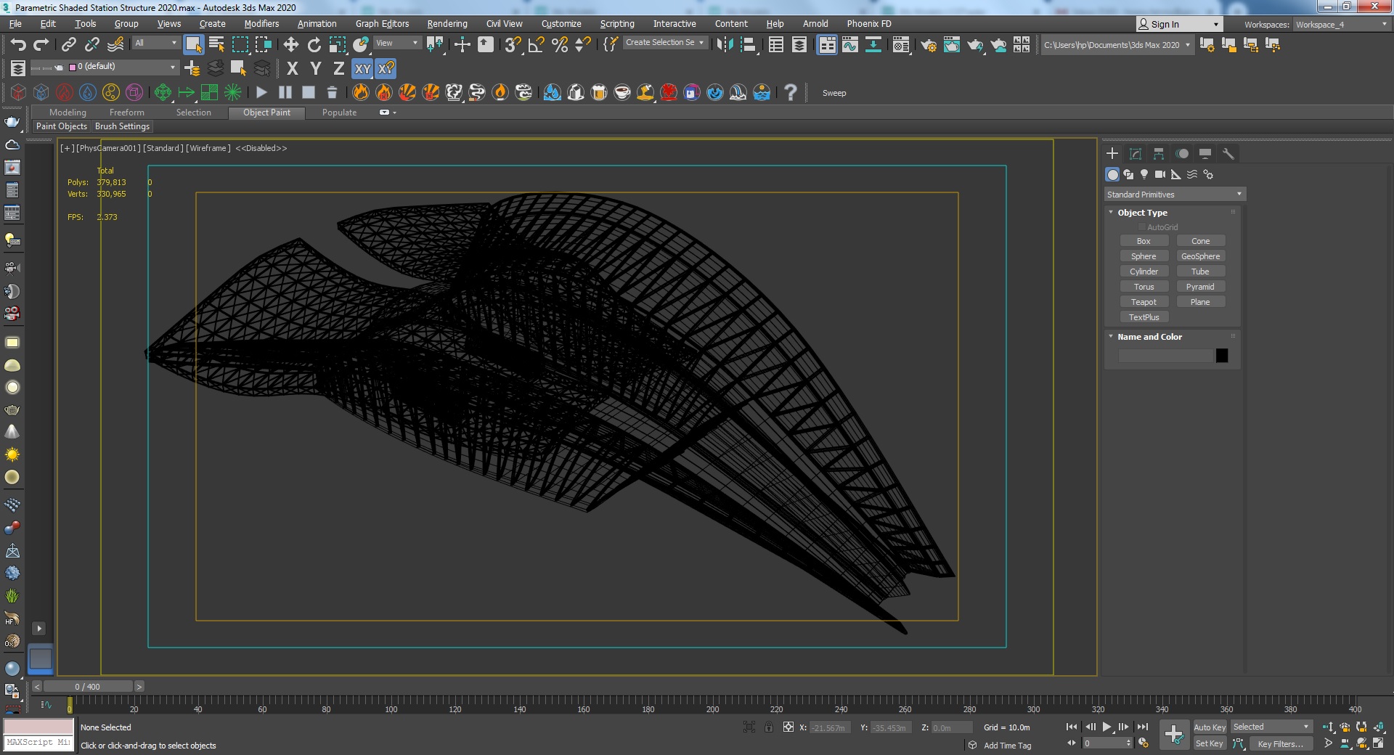Open the Modify command panel tab
This screenshot has height=755, width=1394.
(1136, 154)
